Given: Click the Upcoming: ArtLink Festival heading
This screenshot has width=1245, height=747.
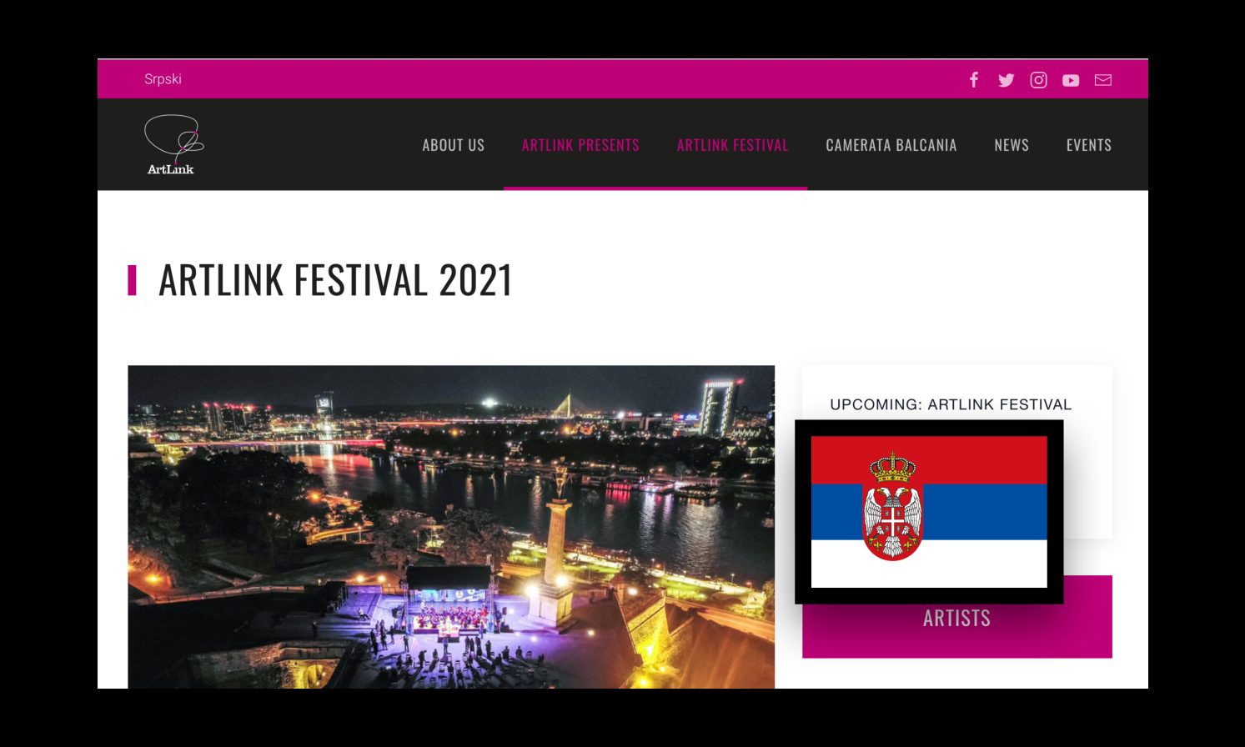Looking at the screenshot, I should 951,404.
